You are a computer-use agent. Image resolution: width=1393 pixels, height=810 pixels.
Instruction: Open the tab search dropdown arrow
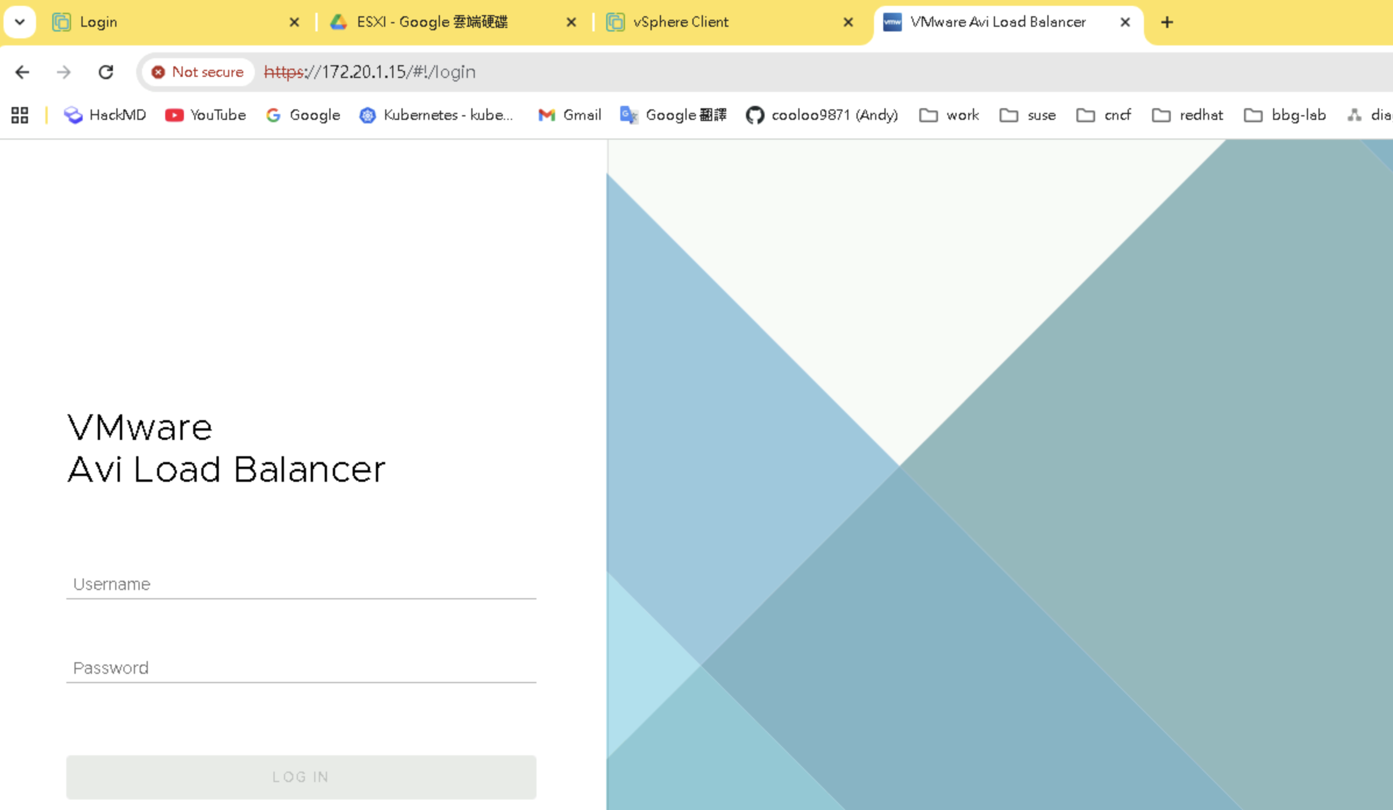[x=20, y=22]
